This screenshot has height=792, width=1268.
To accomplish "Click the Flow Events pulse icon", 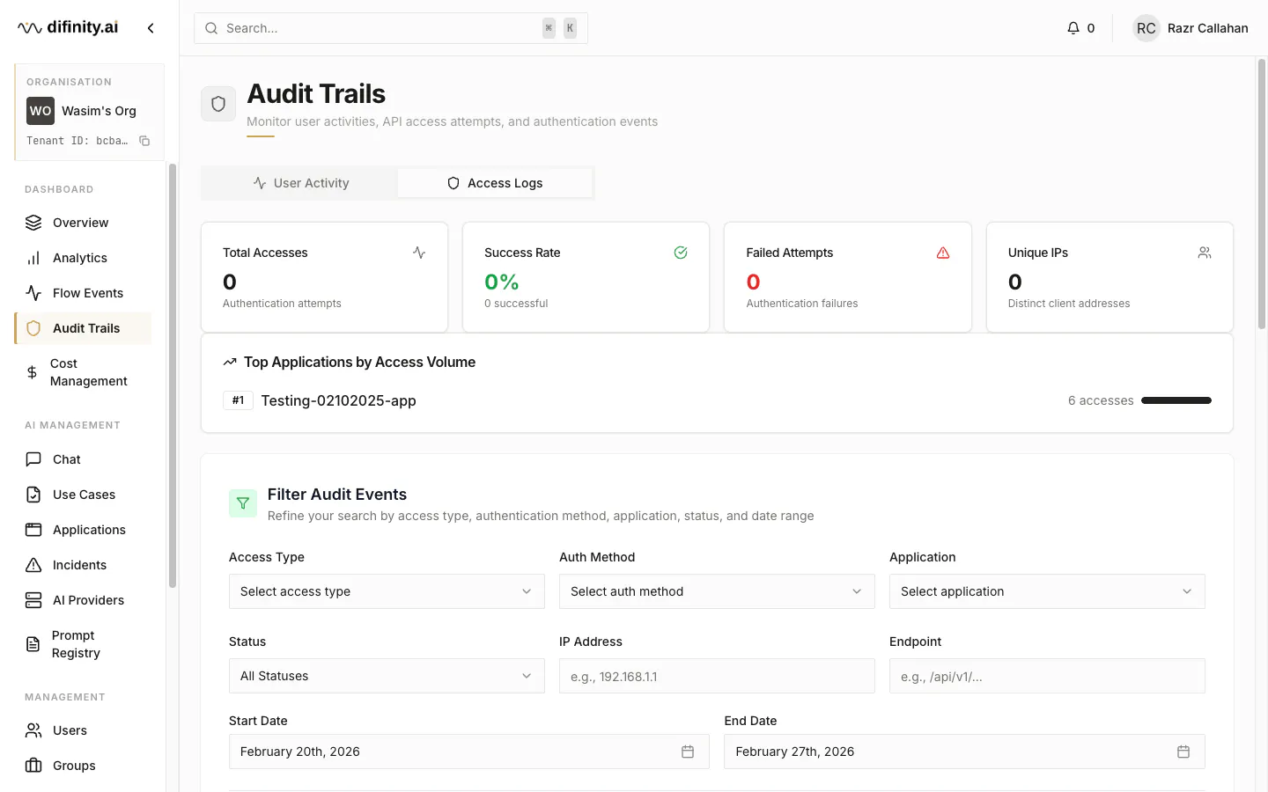I will pos(33,293).
